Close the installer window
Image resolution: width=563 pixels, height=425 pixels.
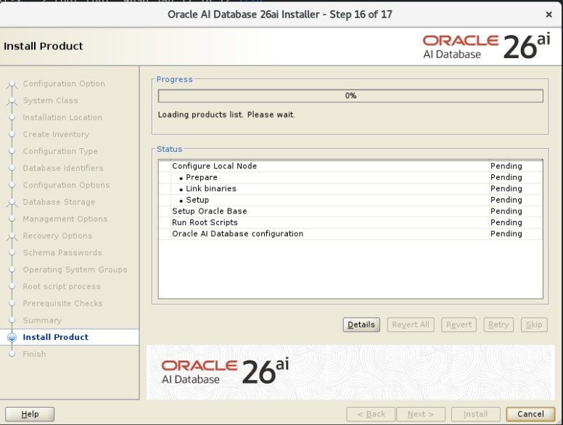pos(548,15)
